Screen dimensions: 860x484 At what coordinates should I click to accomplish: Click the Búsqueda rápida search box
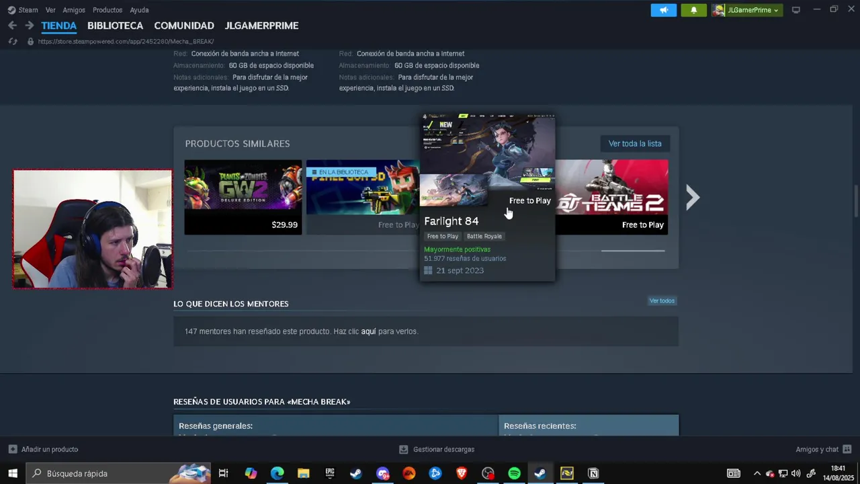[x=119, y=473]
